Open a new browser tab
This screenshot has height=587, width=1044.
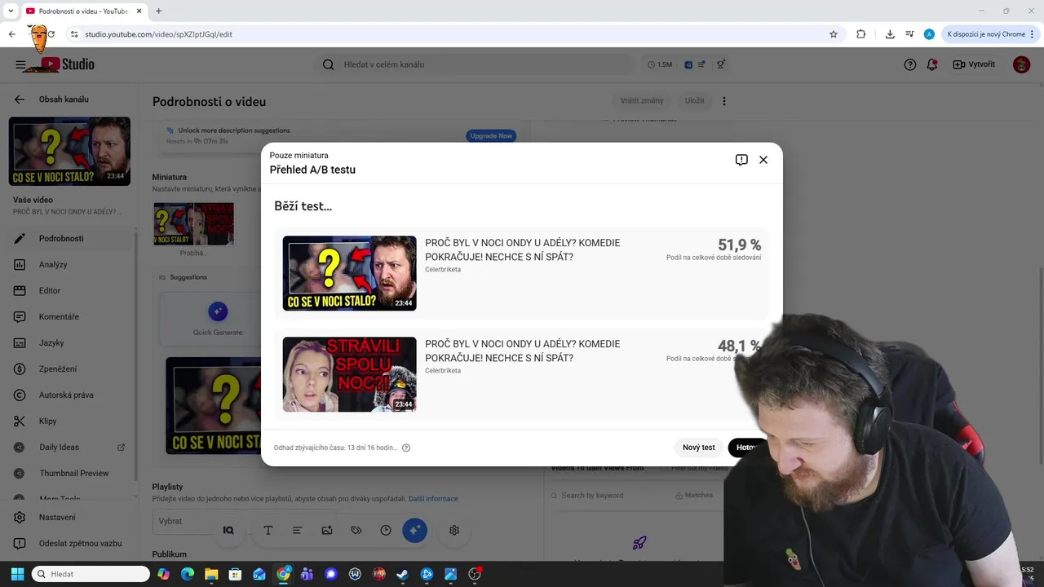[x=158, y=11]
